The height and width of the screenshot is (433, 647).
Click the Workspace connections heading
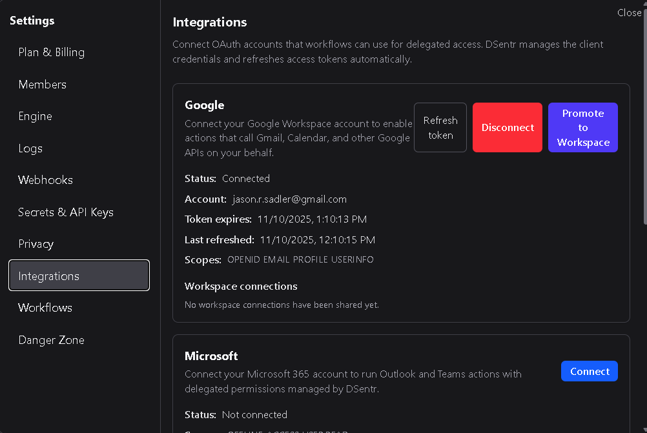coord(241,286)
